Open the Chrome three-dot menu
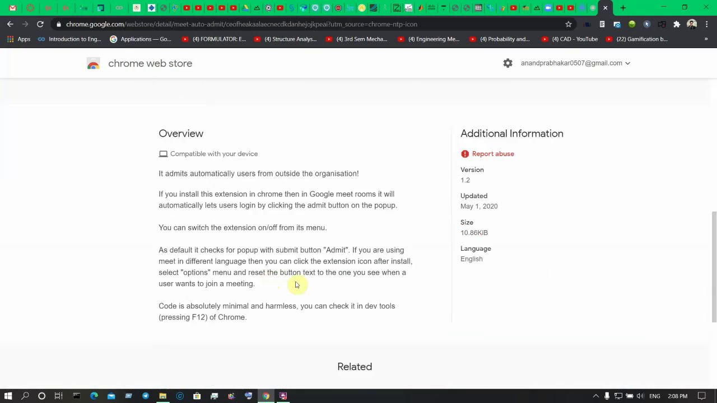Viewport: 717px width, 403px height. [x=707, y=24]
